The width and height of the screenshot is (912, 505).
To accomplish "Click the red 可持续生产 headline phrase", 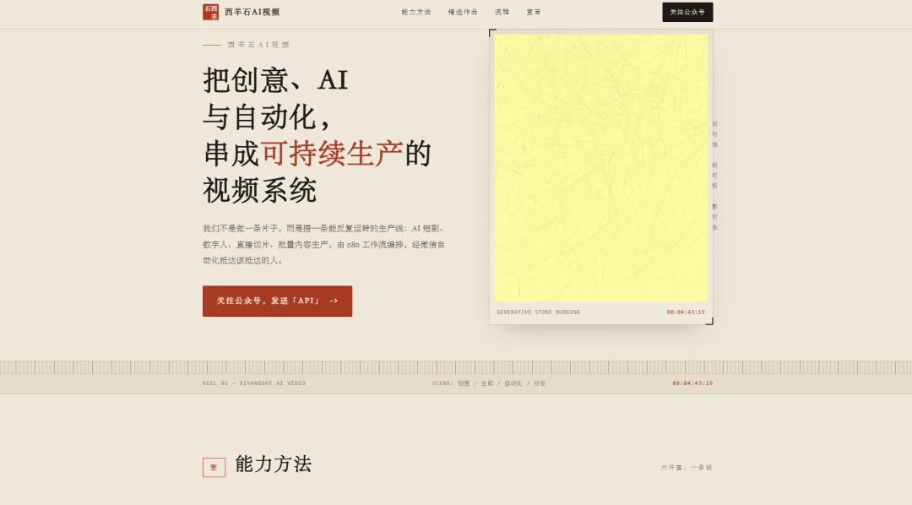I will 332,154.
